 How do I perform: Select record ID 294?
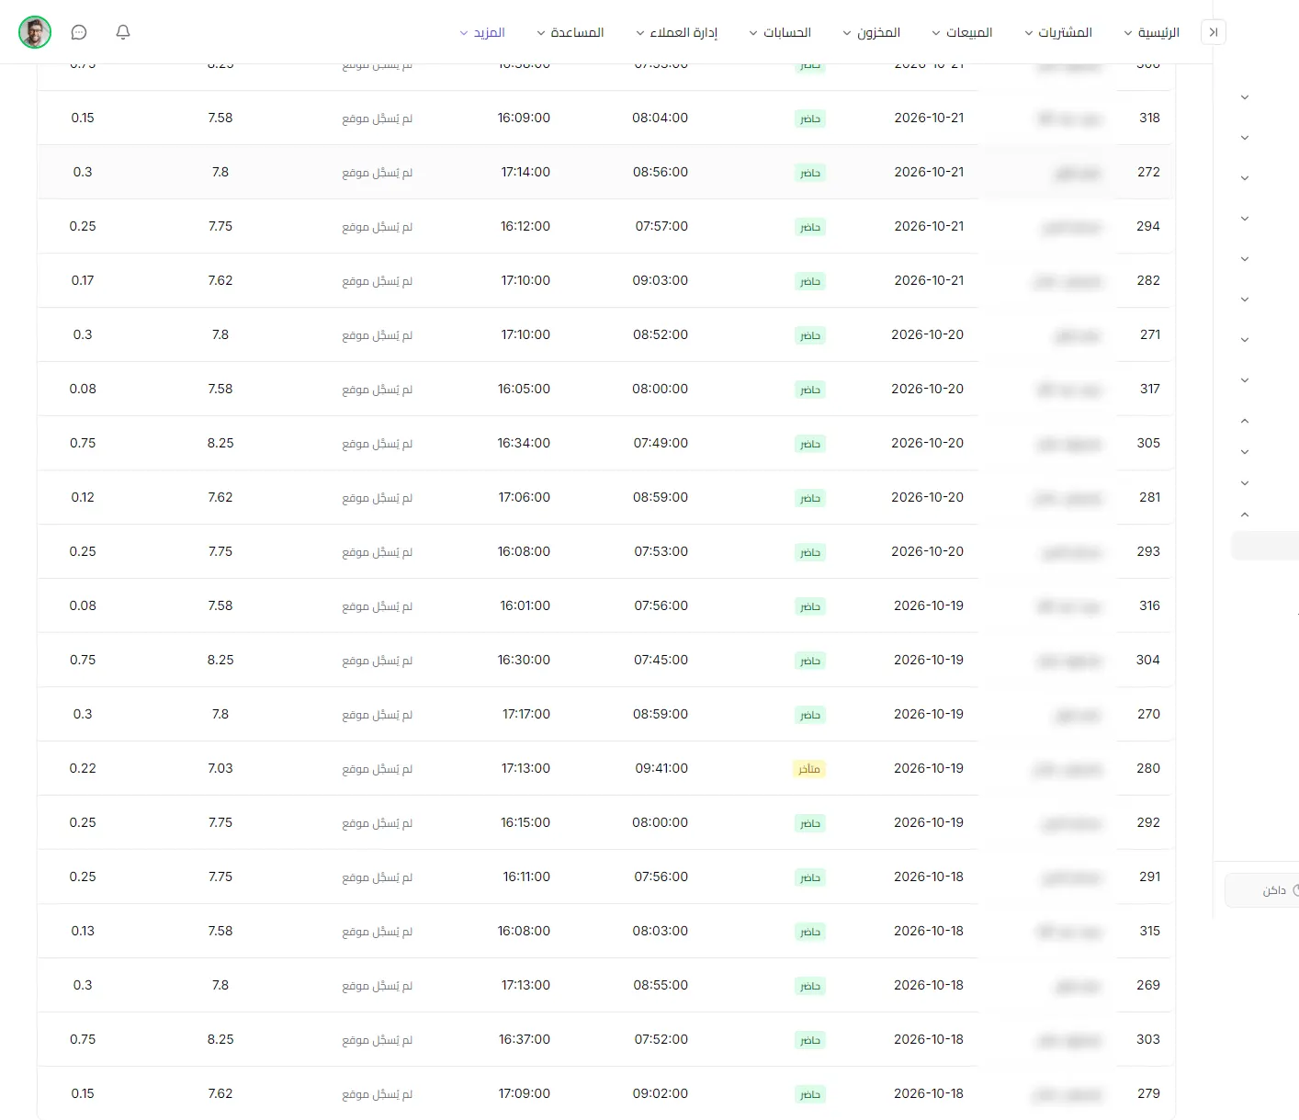point(1148,226)
